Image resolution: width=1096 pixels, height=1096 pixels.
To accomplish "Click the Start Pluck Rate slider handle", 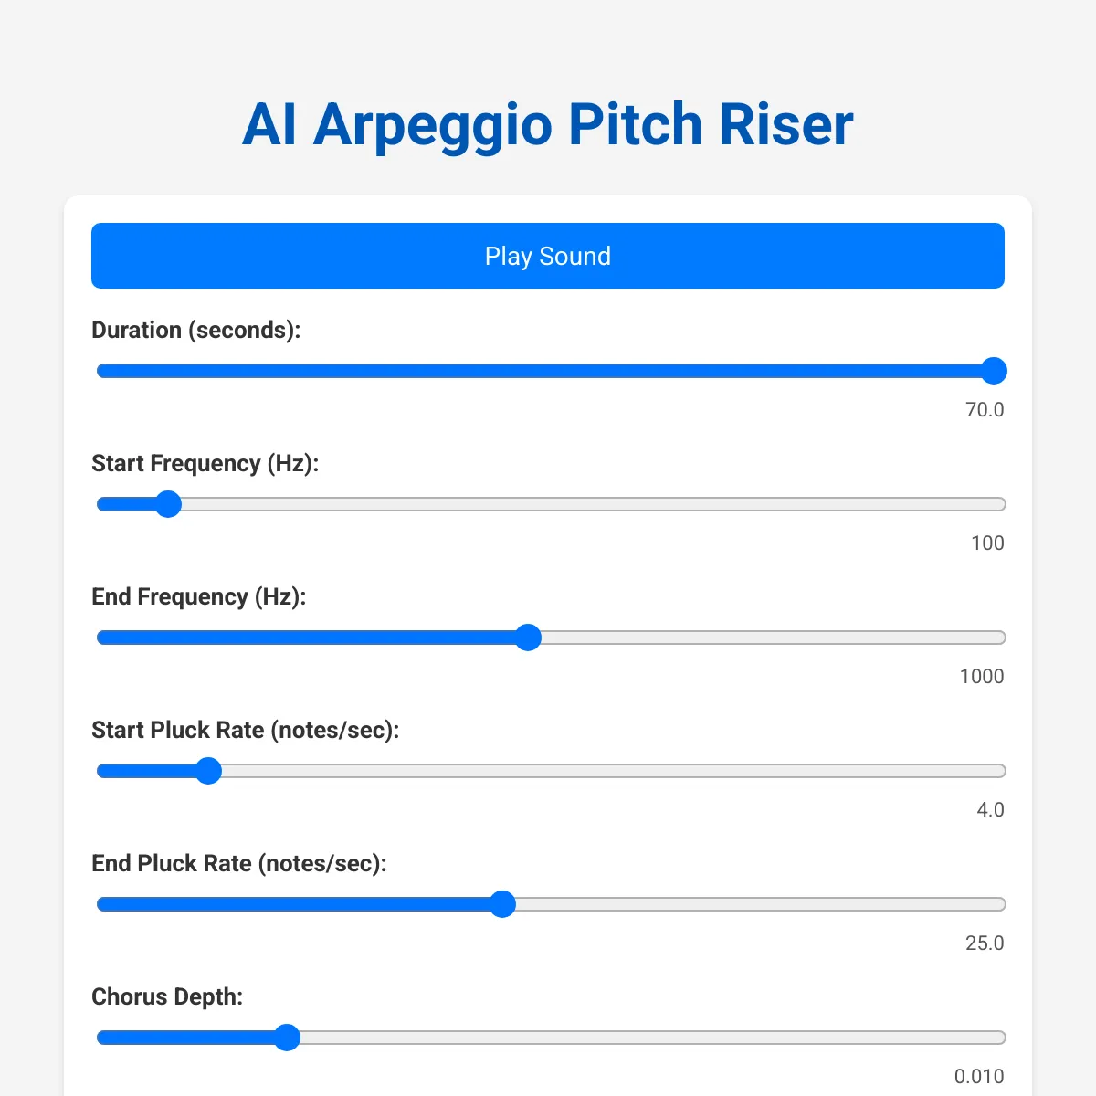I will click(209, 771).
